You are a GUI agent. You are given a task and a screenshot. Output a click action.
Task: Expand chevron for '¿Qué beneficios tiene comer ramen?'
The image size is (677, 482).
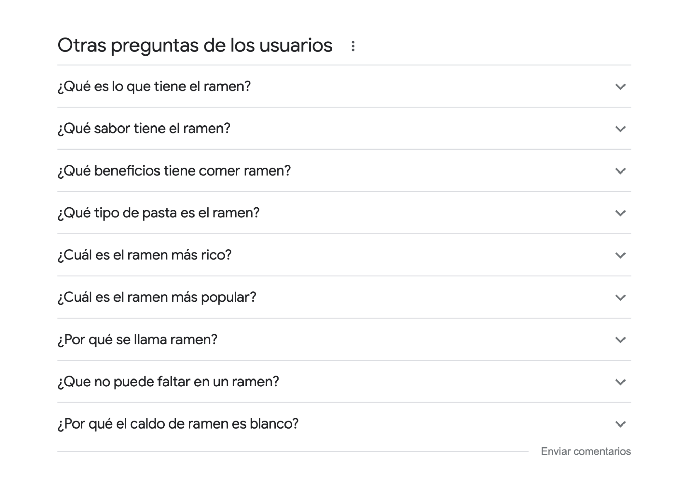pyautogui.click(x=620, y=171)
